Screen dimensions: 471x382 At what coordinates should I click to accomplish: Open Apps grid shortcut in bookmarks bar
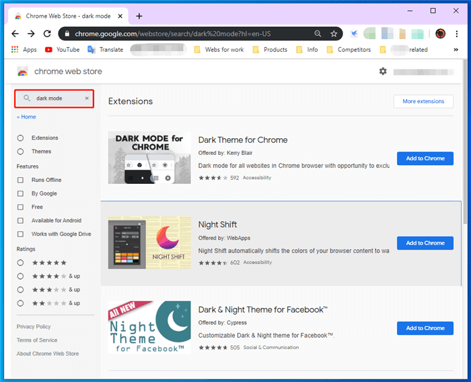[24, 50]
